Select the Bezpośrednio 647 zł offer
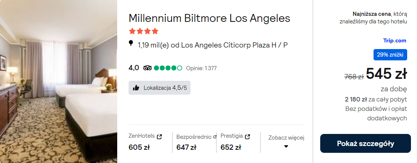The image size is (417, 163). point(186,147)
